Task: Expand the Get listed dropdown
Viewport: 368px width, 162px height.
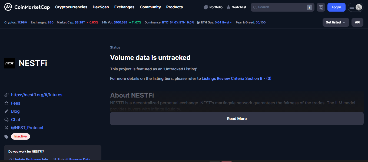Action: pyautogui.click(x=336, y=22)
